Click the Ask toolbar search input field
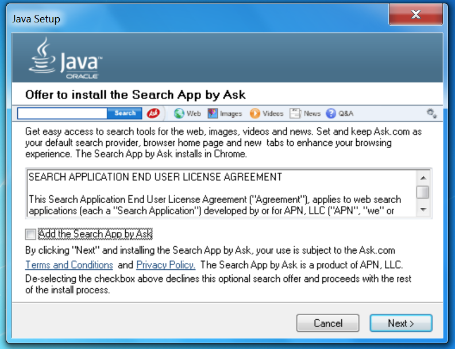 pos(63,113)
